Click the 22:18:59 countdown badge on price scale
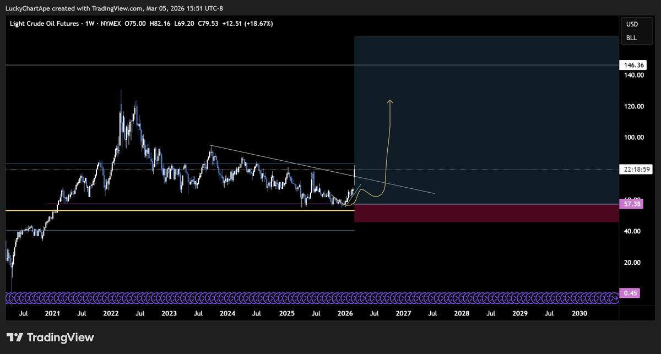661x354 pixels. 635,169
